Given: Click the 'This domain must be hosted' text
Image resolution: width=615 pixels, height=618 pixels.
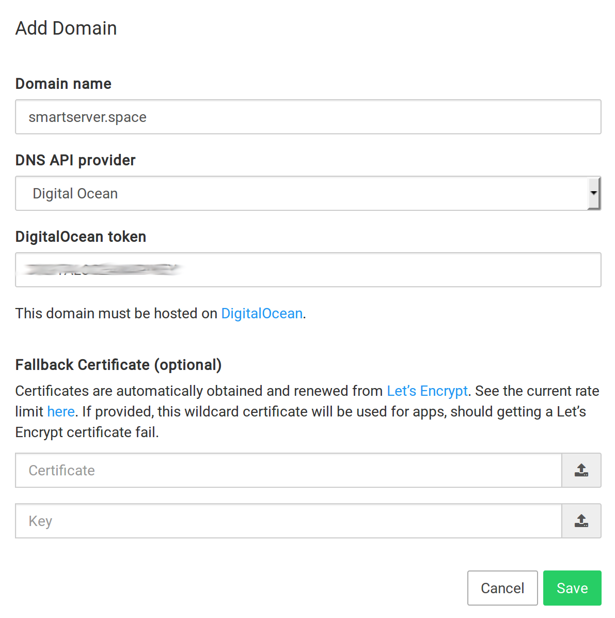Looking at the screenshot, I should [116, 314].
